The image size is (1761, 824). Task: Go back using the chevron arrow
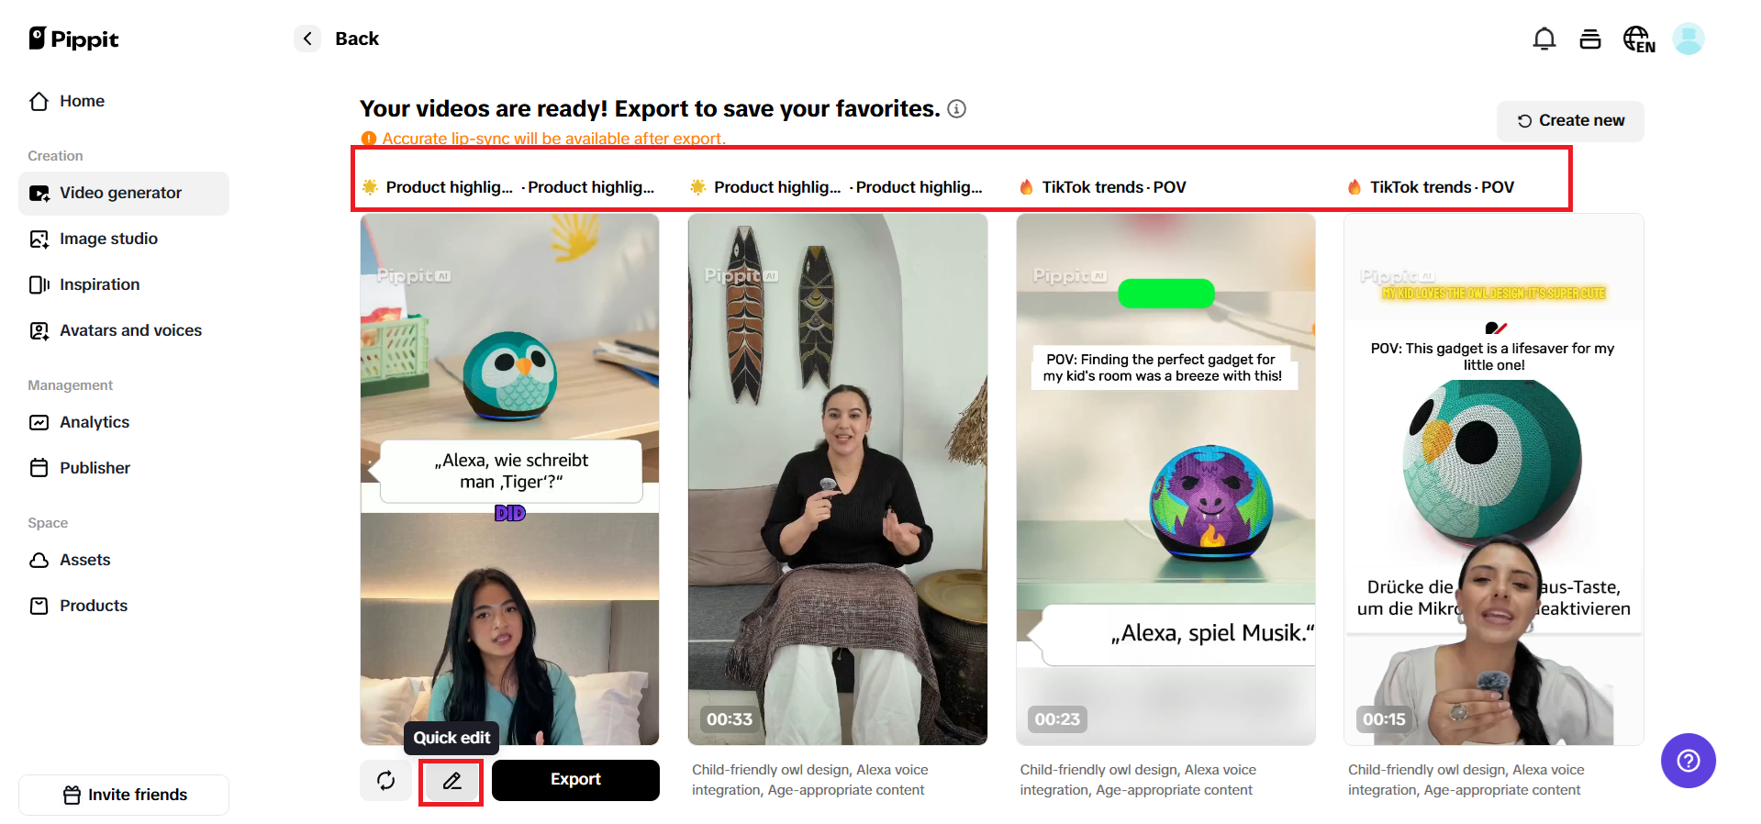click(307, 39)
